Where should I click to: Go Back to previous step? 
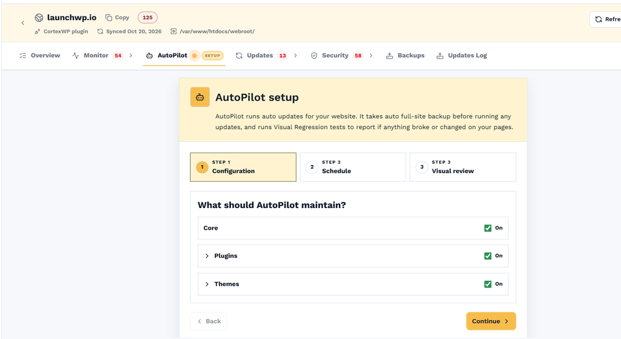pyautogui.click(x=209, y=321)
